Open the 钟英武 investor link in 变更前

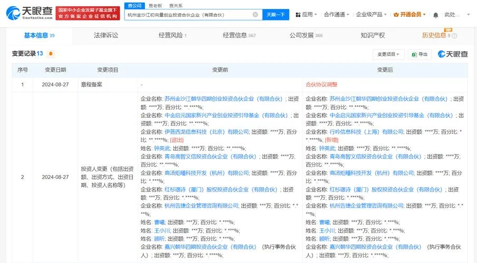162,148
